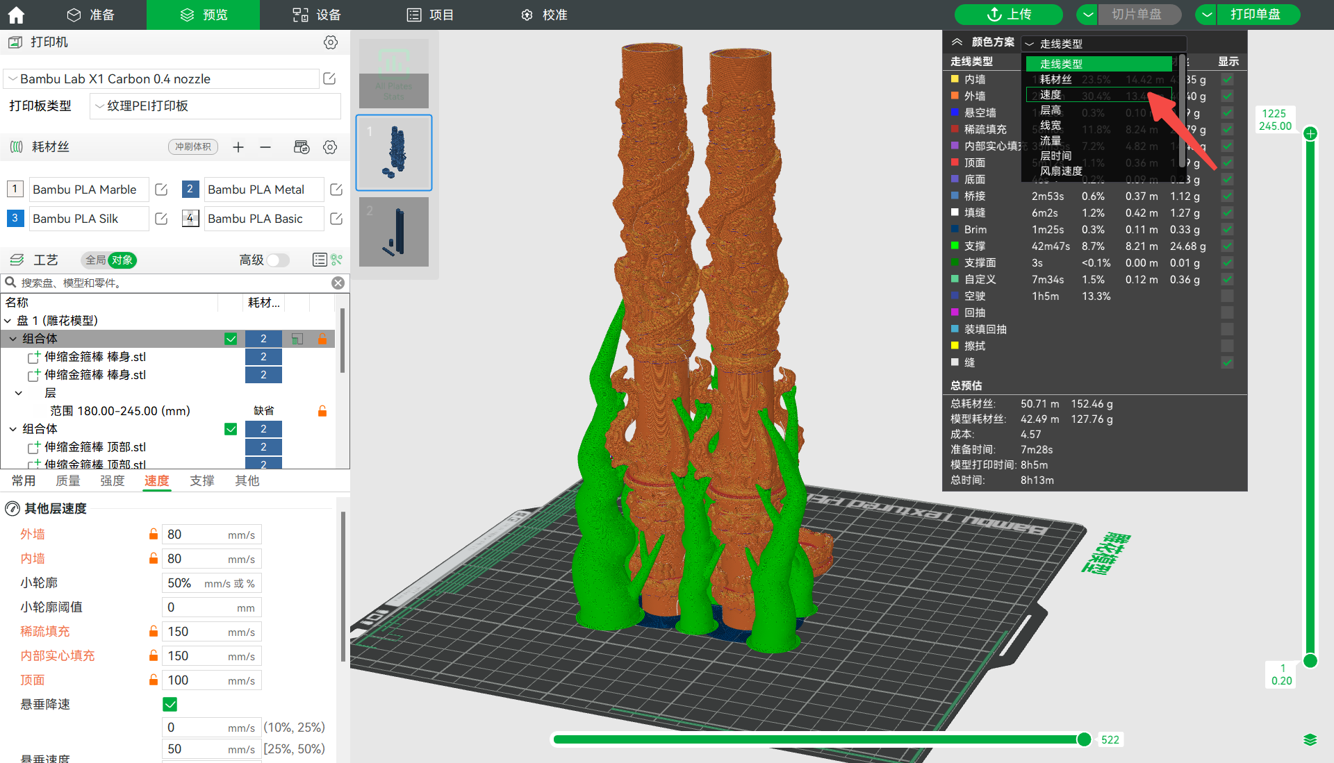1334x763 pixels.
Task: Collapse the color scheme panel
Action: (x=957, y=42)
